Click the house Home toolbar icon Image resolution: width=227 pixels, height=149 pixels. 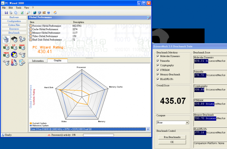pos(55,13)
